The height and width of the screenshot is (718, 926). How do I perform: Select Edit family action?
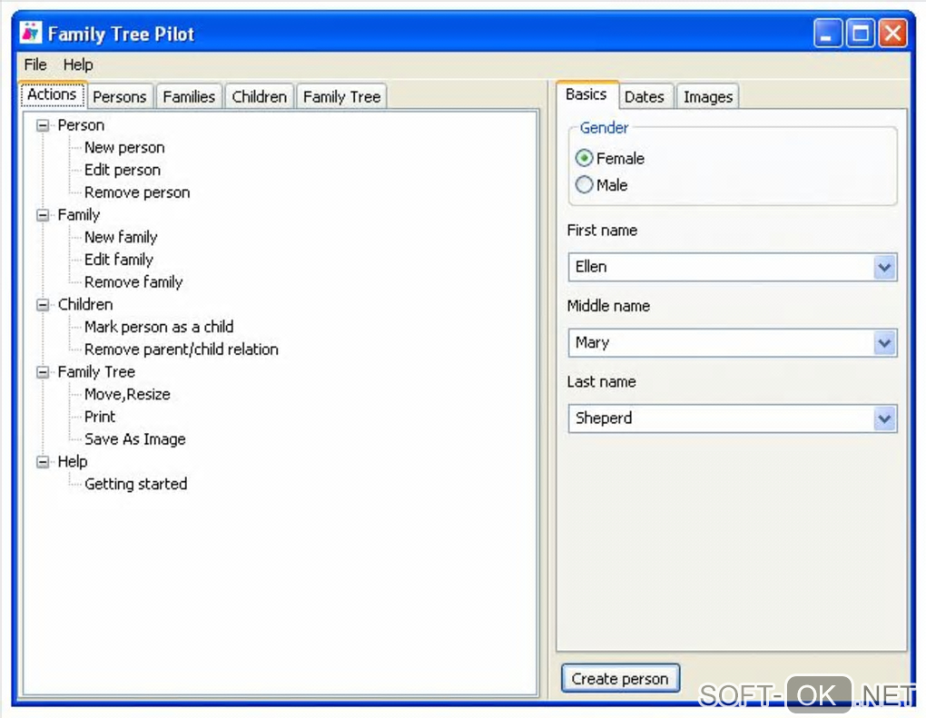pos(119,260)
